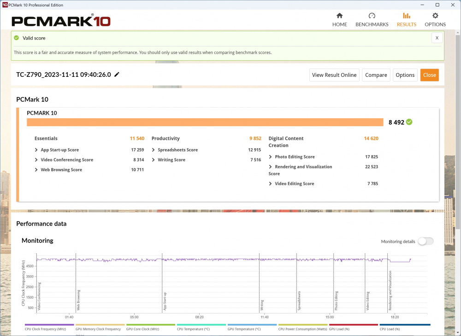
Task: Click the Compare button
Action: coord(376,75)
